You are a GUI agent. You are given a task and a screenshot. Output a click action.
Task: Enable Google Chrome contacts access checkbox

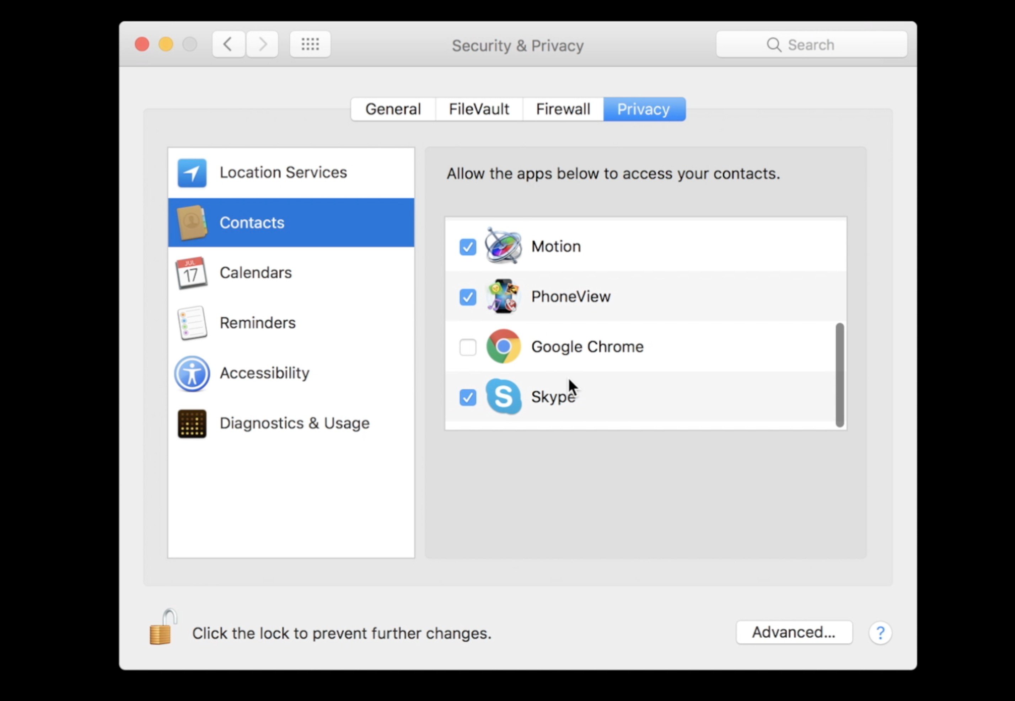pyautogui.click(x=468, y=347)
